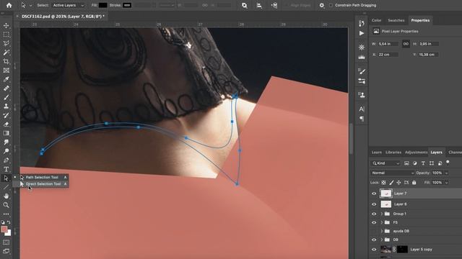
Task: Switch to the Swatches tab
Action: 396,20
